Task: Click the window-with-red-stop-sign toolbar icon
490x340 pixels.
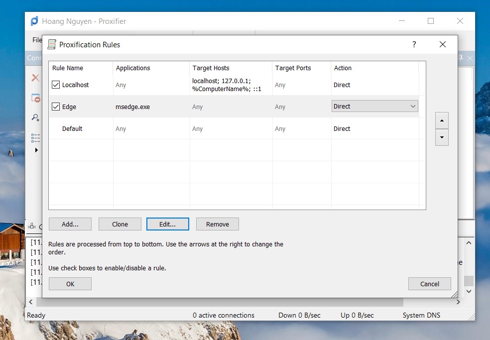Action: (35, 98)
